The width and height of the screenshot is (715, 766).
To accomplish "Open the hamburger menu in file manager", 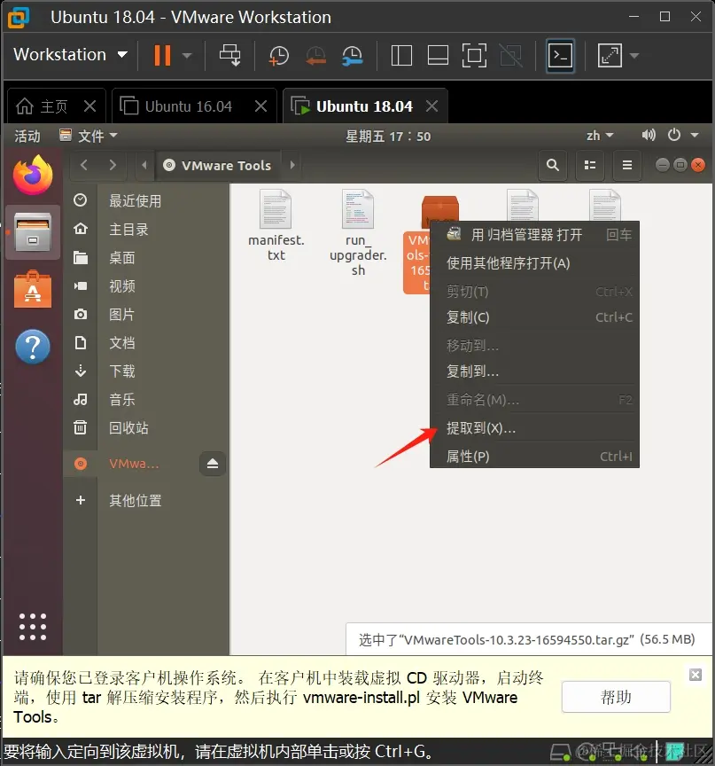I will (x=627, y=165).
